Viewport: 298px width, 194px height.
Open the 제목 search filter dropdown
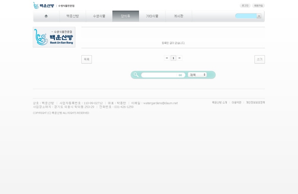(197, 75)
